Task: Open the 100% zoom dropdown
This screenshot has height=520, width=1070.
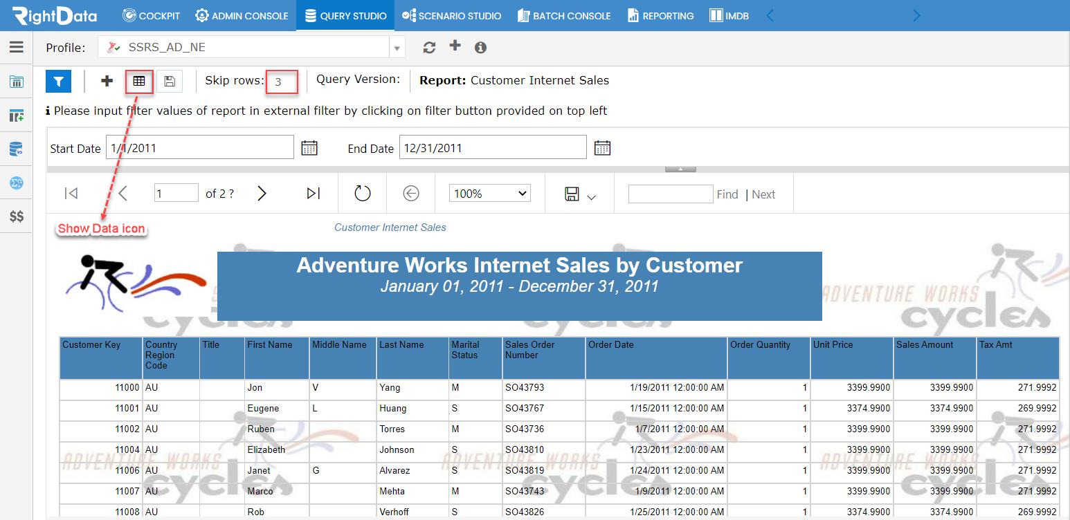Action: [490, 194]
